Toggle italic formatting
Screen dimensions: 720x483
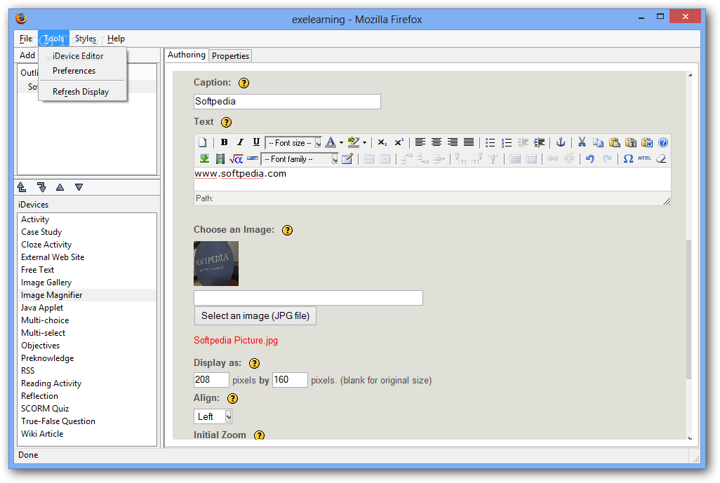[x=240, y=142]
